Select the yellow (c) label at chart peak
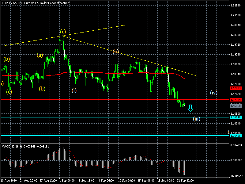The width and height of the screenshot is (245, 184). coord(63,32)
